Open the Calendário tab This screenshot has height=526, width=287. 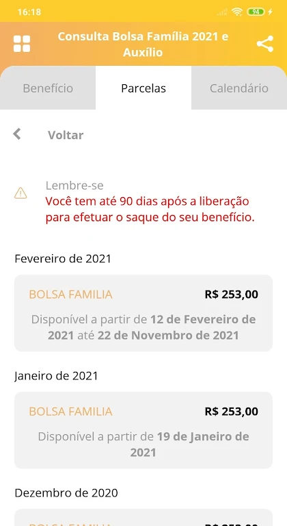pos(239,88)
